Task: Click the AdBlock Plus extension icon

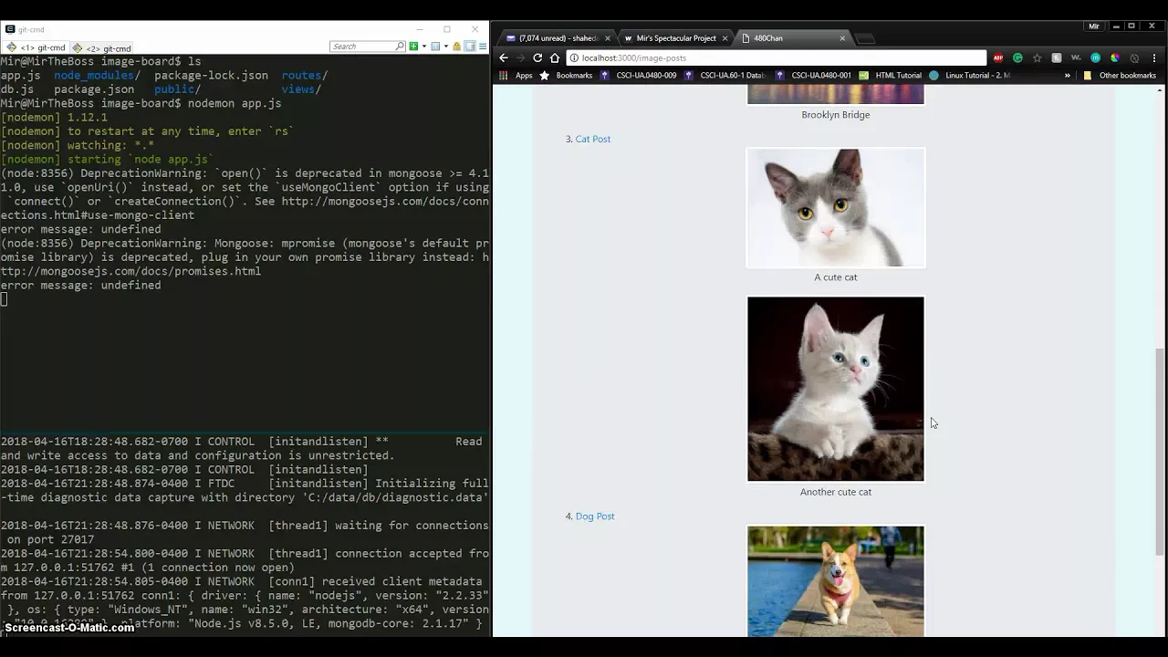Action: tap(998, 57)
